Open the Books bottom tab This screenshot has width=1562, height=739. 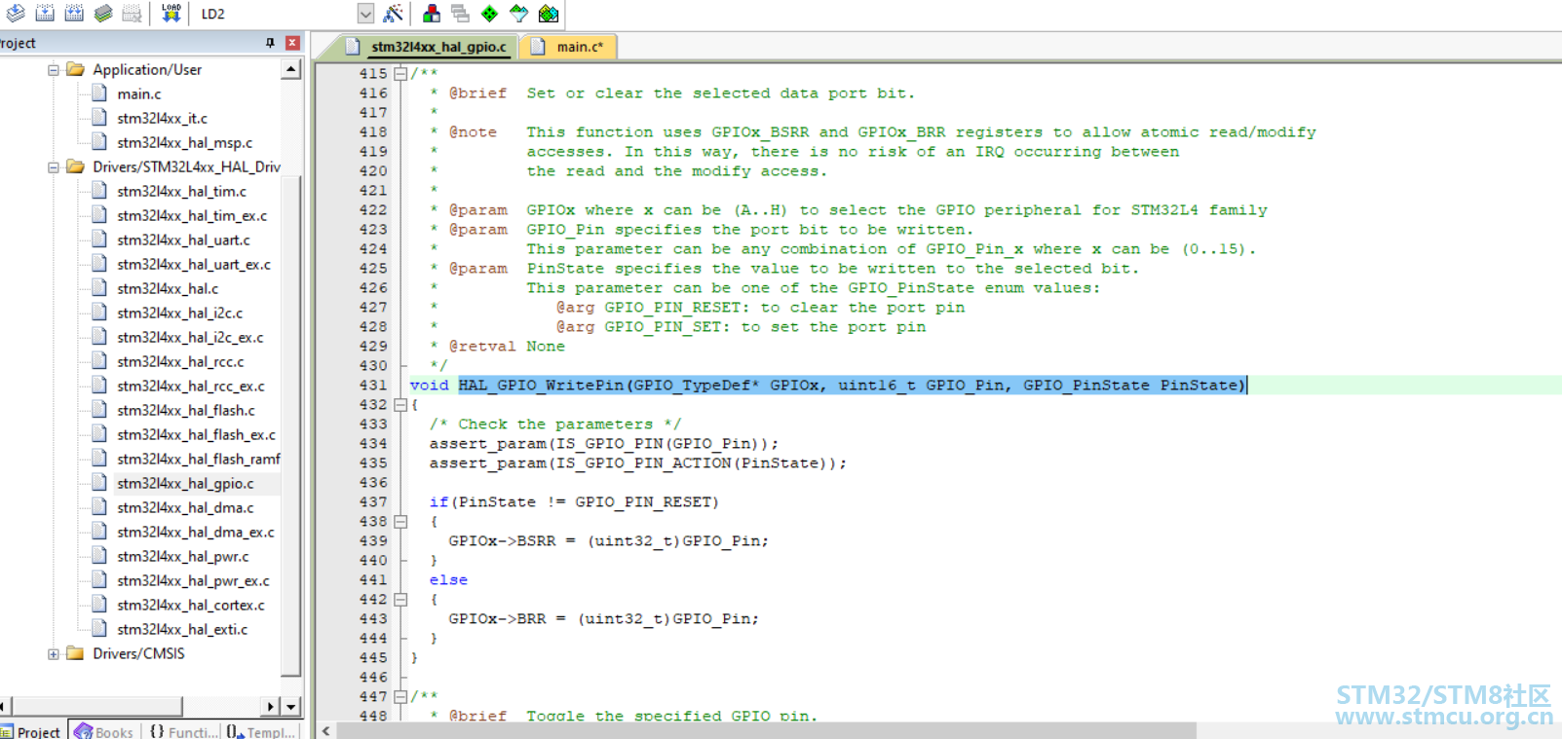104,731
